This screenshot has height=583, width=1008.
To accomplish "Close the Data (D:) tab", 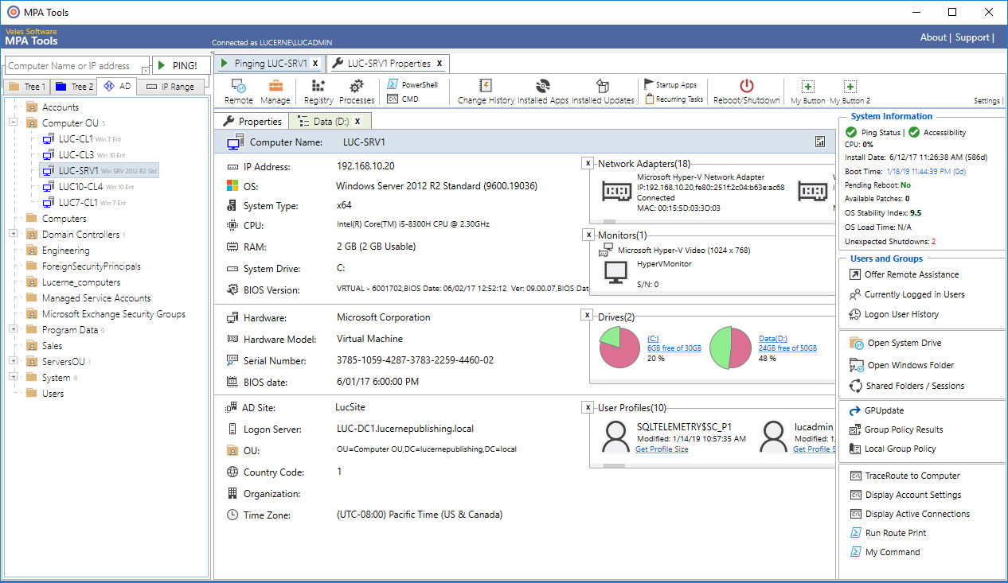I will [x=357, y=121].
